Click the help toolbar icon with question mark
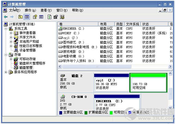175x124 pixels. [35, 17]
